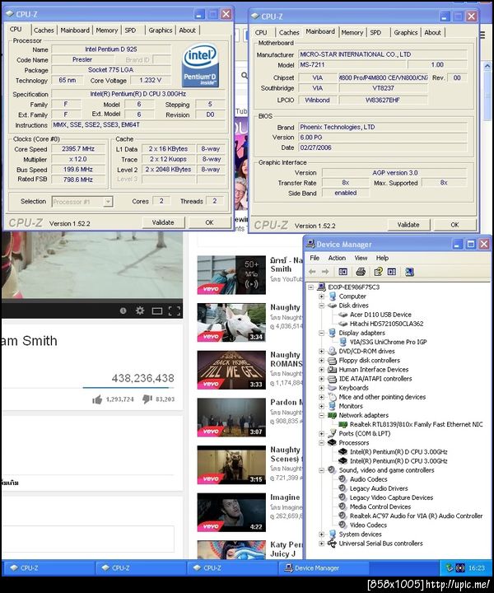Open the video thumbnail with 3:34 duration
The image size is (494, 593).
[231, 322]
